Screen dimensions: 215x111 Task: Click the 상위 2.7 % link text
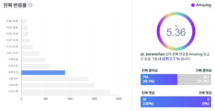coord(171,59)
